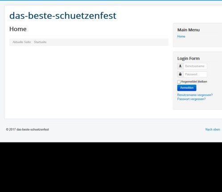Click the Home page heading

point(18,29)
